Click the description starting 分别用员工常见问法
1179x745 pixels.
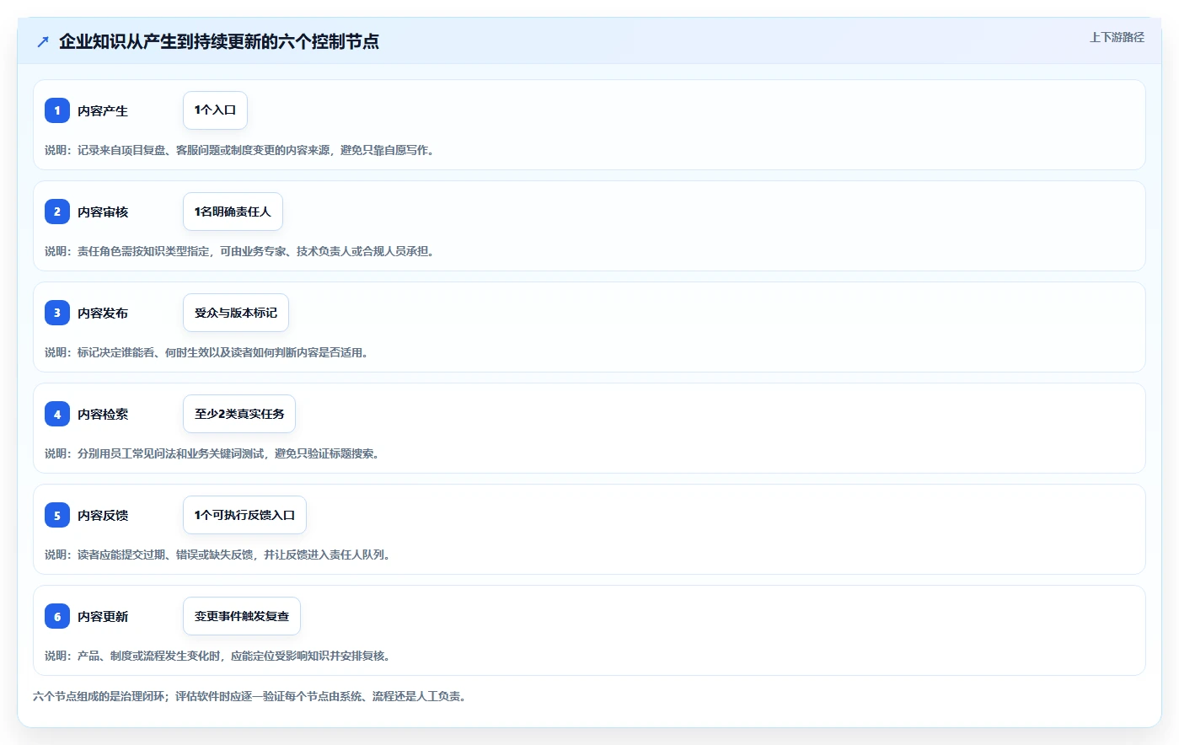(212, 453)
